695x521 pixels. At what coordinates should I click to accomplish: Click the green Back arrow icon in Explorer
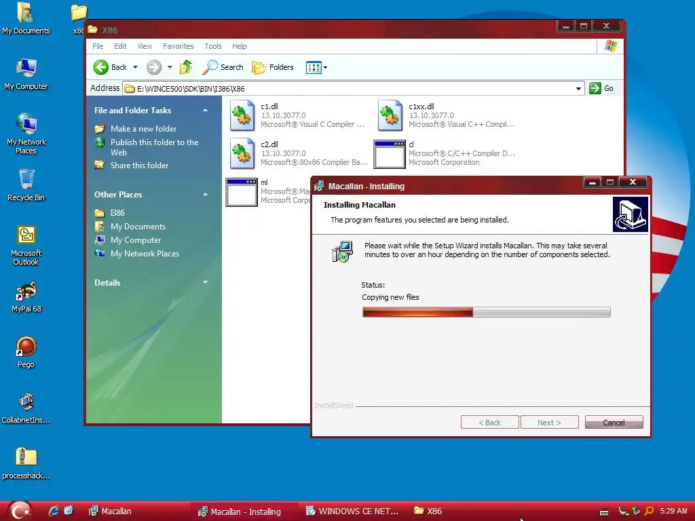point(101,67)
